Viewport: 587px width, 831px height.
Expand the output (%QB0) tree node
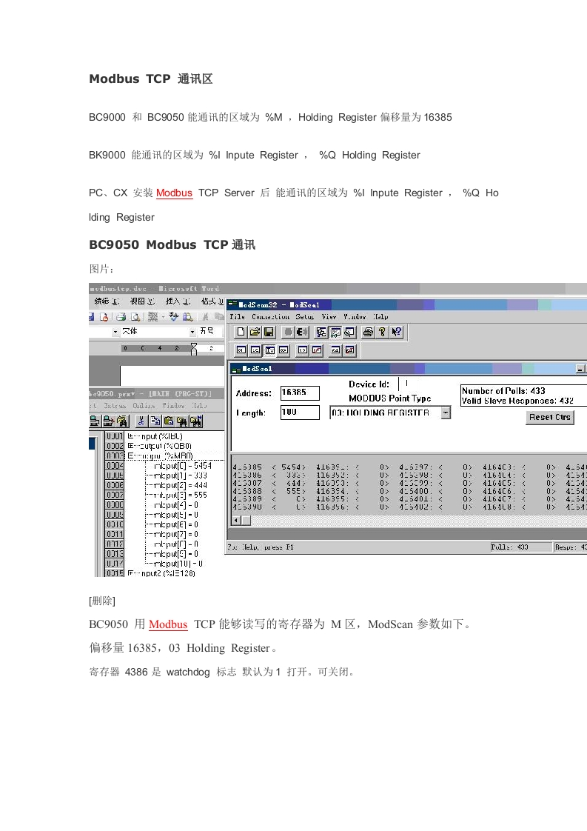(x=130, y=446)
